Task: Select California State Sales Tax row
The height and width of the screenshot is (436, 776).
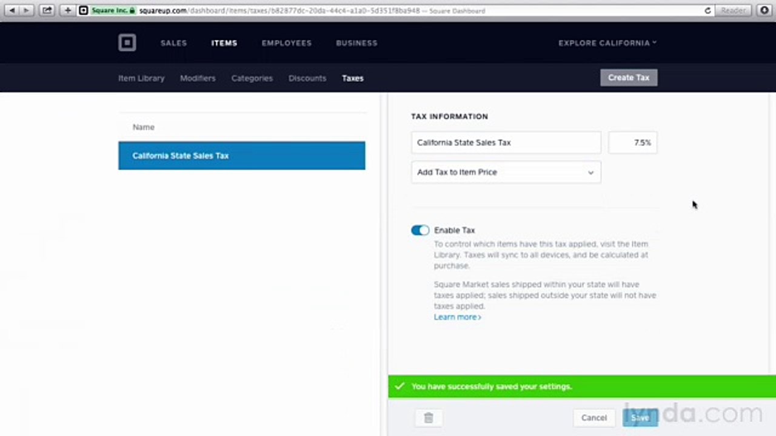Action: [x=242, y=156]
